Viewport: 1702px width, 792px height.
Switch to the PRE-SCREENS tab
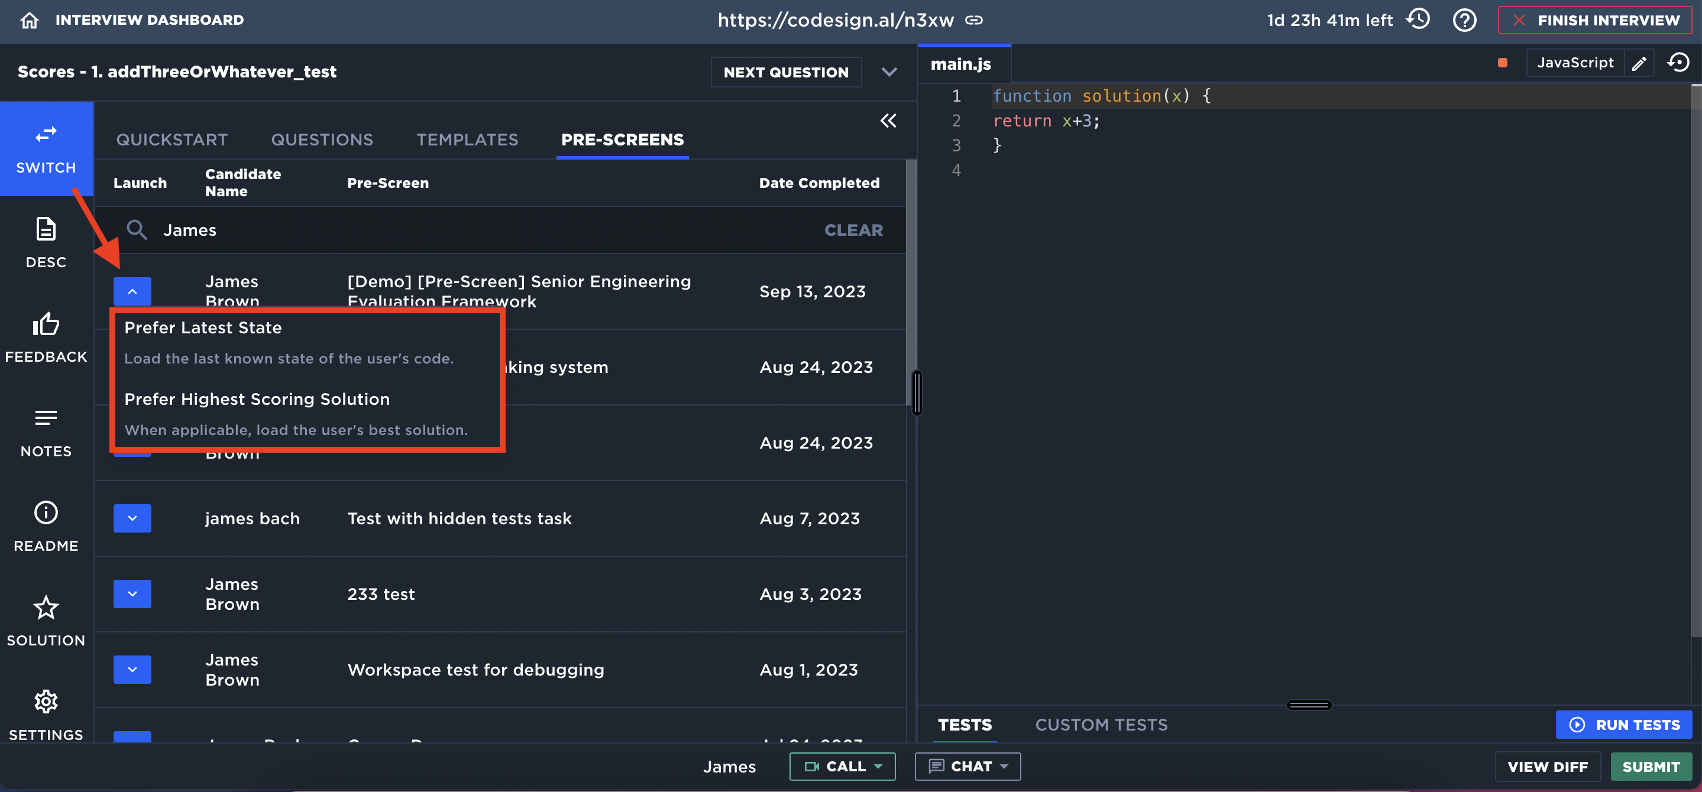(622, 139)
